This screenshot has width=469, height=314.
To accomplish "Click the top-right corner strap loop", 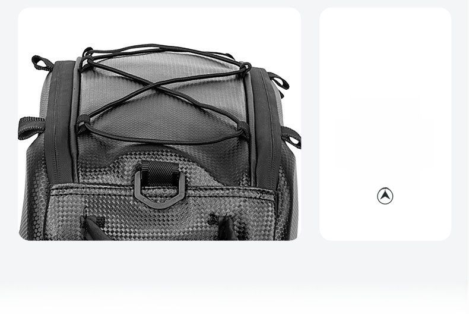I will (279, 81).
